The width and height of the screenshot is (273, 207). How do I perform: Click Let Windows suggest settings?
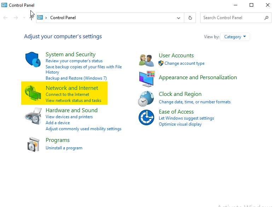click(x=186, y=118)
